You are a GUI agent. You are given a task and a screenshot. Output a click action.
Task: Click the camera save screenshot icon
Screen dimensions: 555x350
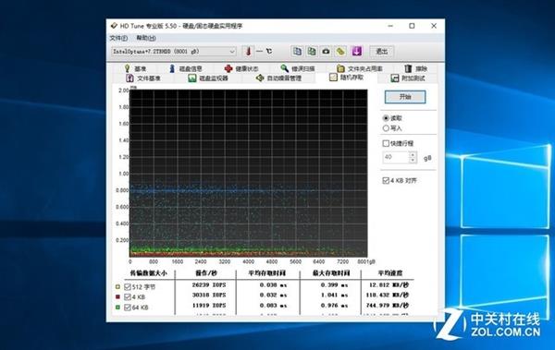point(326,52)
